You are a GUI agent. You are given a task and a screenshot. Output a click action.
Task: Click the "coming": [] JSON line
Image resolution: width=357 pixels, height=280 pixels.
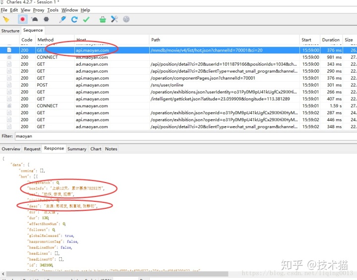(x=32, y=171)
